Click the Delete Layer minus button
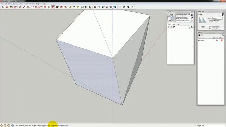This screenshot has width=226, height=127. click(202, 35)
